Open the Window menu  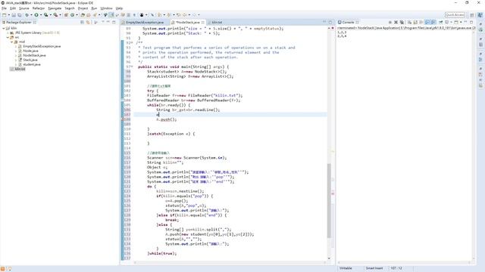(x=106, y=8)
